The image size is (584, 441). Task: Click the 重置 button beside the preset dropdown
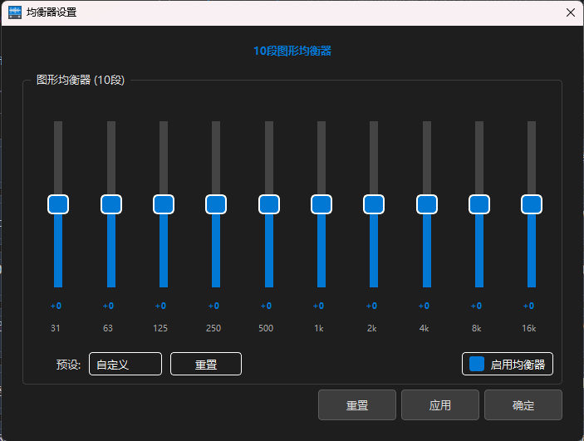point(206,364)
